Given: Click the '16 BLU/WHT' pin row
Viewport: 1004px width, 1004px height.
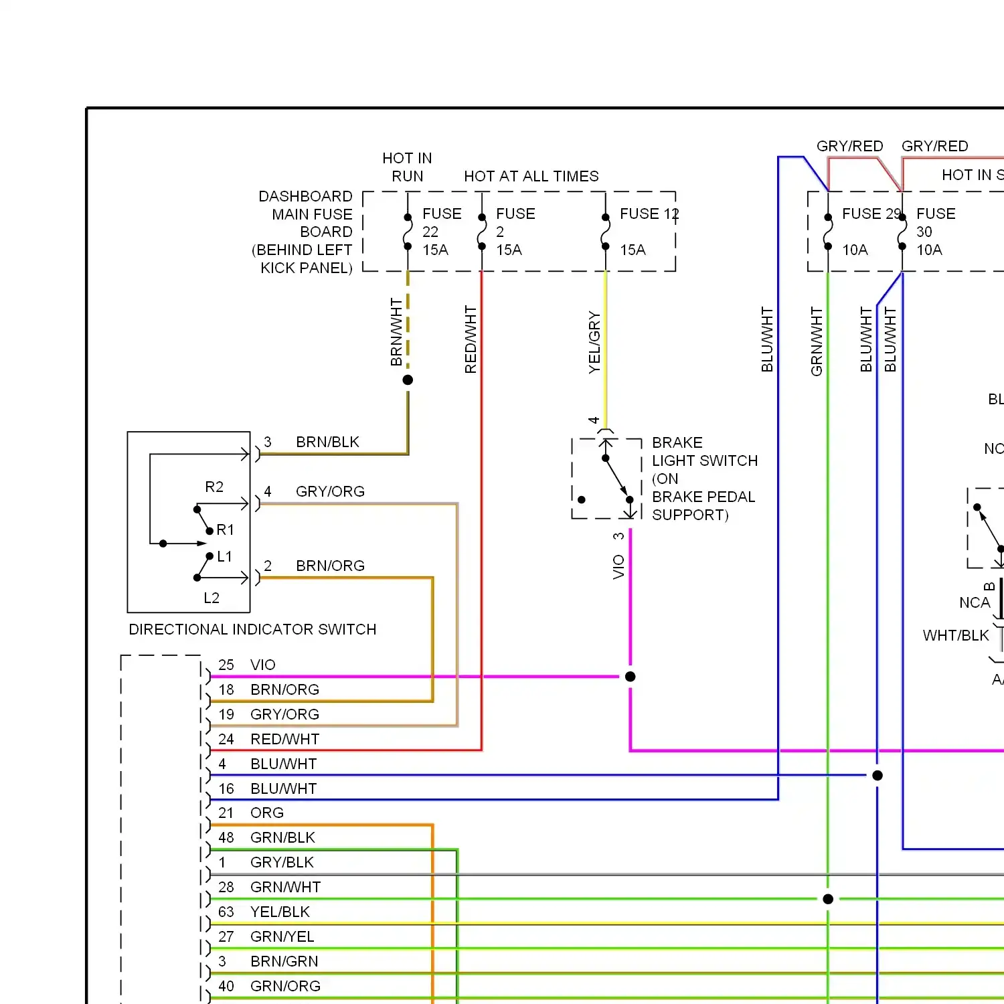Looking at the screenshot, I should [267, 788].
